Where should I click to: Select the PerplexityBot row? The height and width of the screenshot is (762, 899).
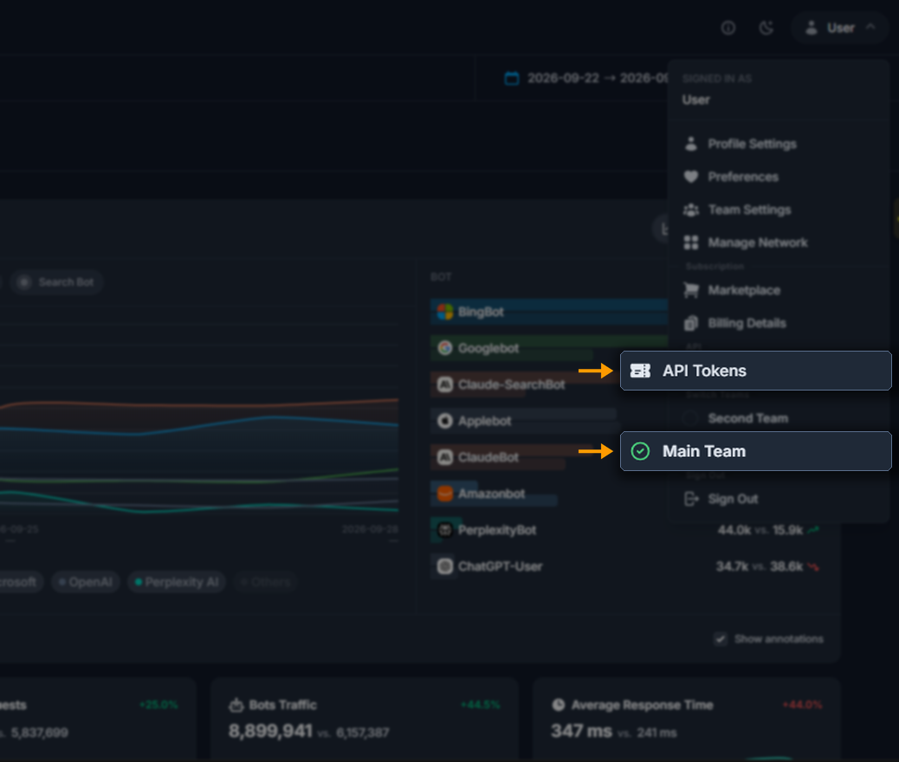627,530
